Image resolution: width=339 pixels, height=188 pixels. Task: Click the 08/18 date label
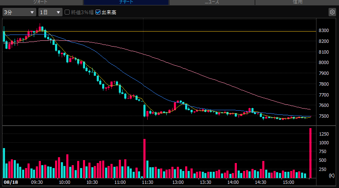click(11, 182)
